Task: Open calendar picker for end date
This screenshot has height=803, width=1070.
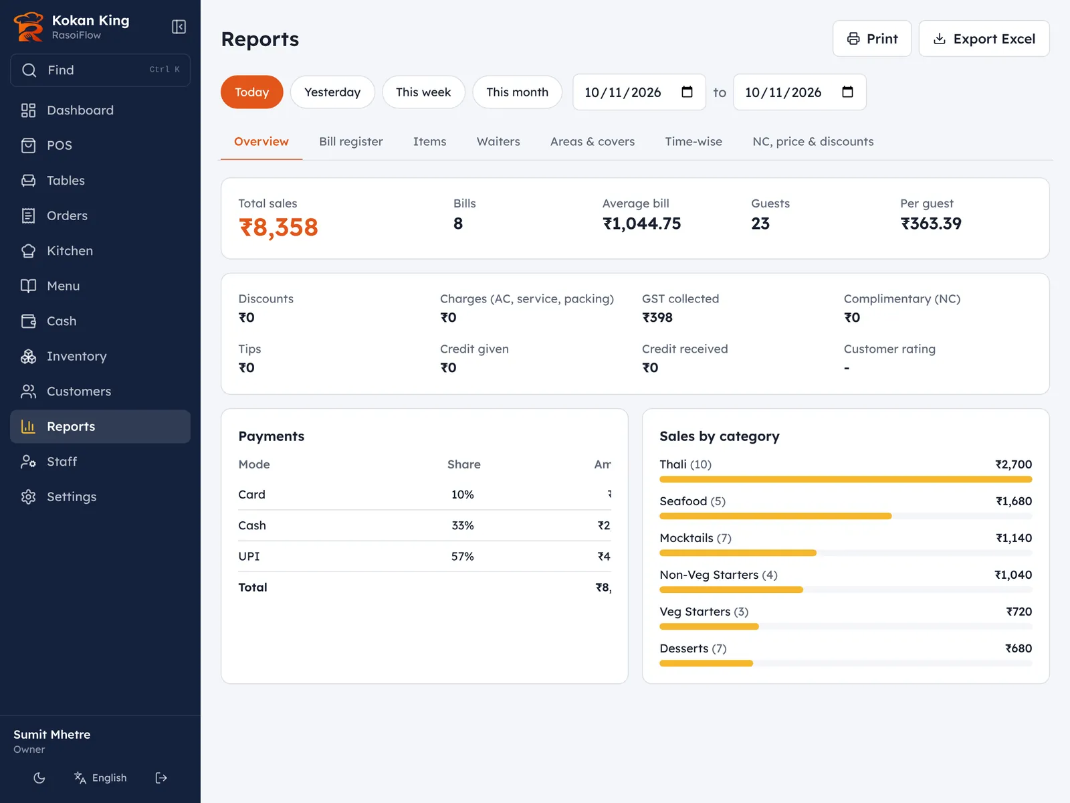Action: [x=847, y=92]
